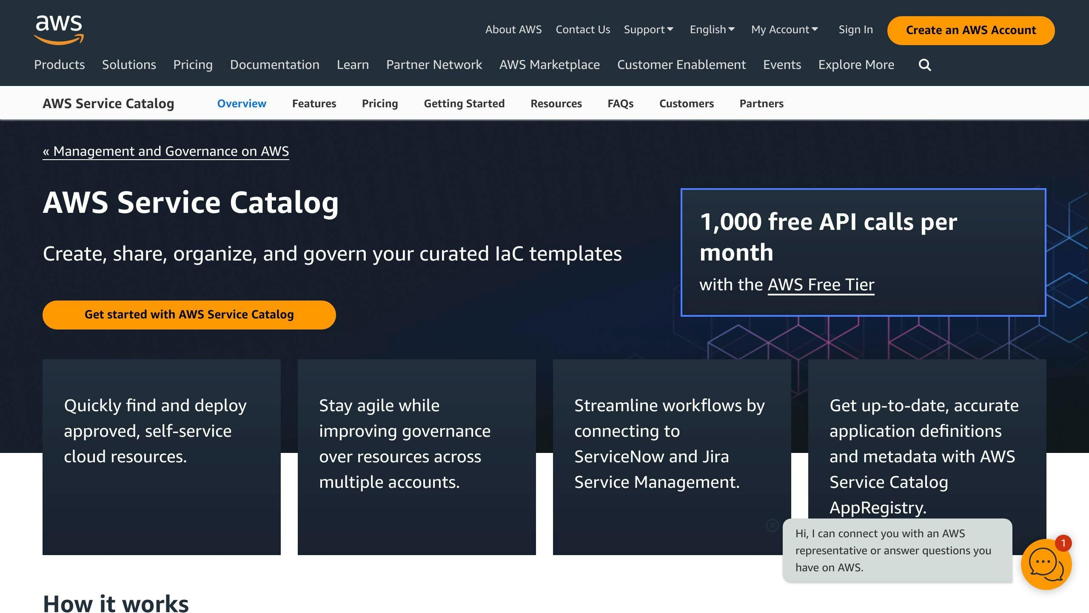Open the Resources tab
The image size is (1089, 613).
click(556, 103)
